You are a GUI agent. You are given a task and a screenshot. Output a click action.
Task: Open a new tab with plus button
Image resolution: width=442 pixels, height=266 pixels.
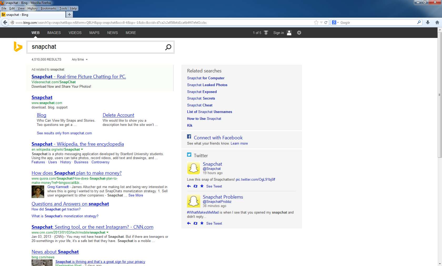(69, 14)
